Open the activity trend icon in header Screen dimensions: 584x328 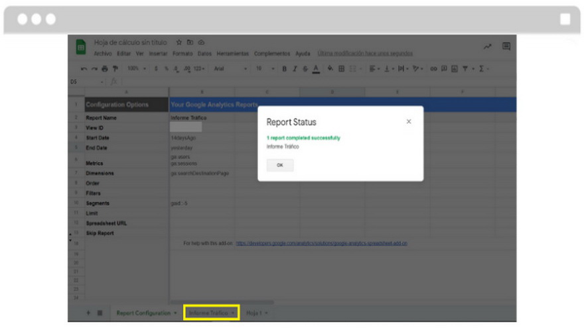(x=488, y=46)
